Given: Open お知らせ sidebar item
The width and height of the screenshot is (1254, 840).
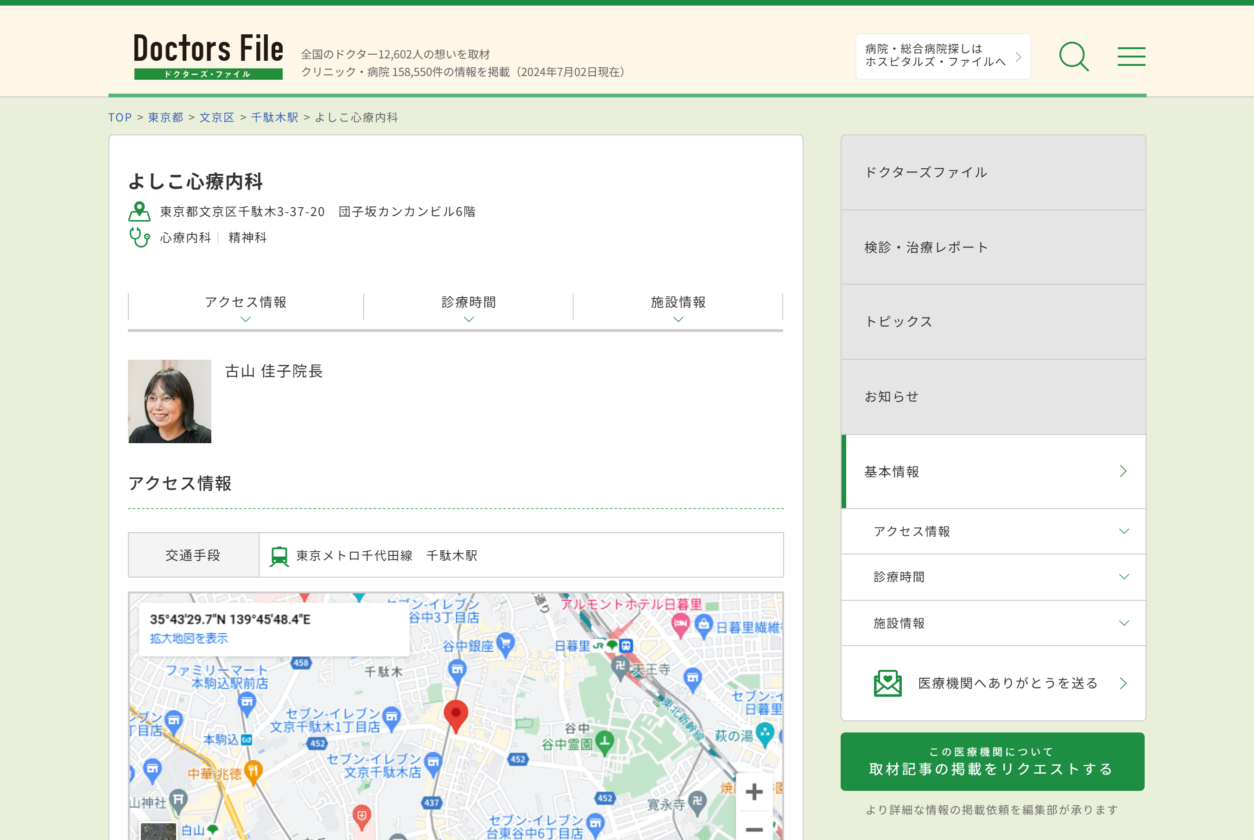Looking at the screenshot, I should (x=993, y=397).
